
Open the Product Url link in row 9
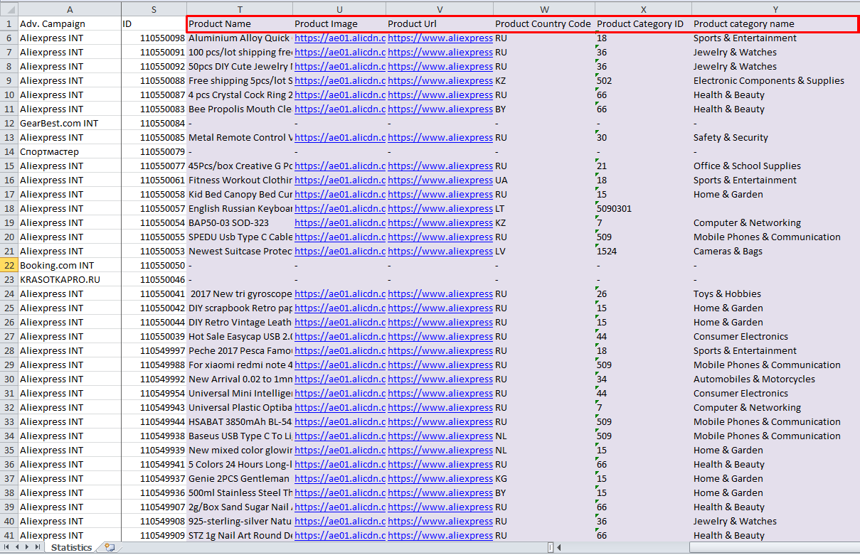tap(440, 81)
